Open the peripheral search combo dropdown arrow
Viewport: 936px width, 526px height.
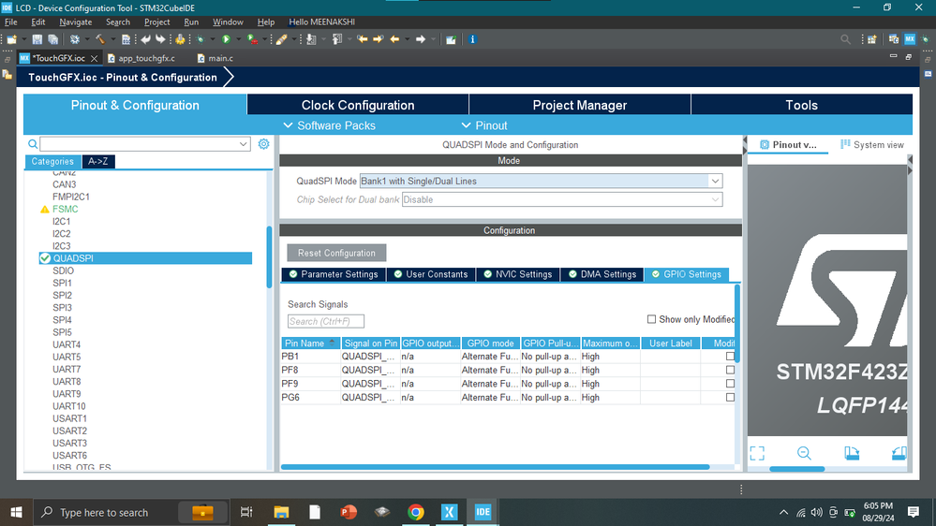pos(243,144)
